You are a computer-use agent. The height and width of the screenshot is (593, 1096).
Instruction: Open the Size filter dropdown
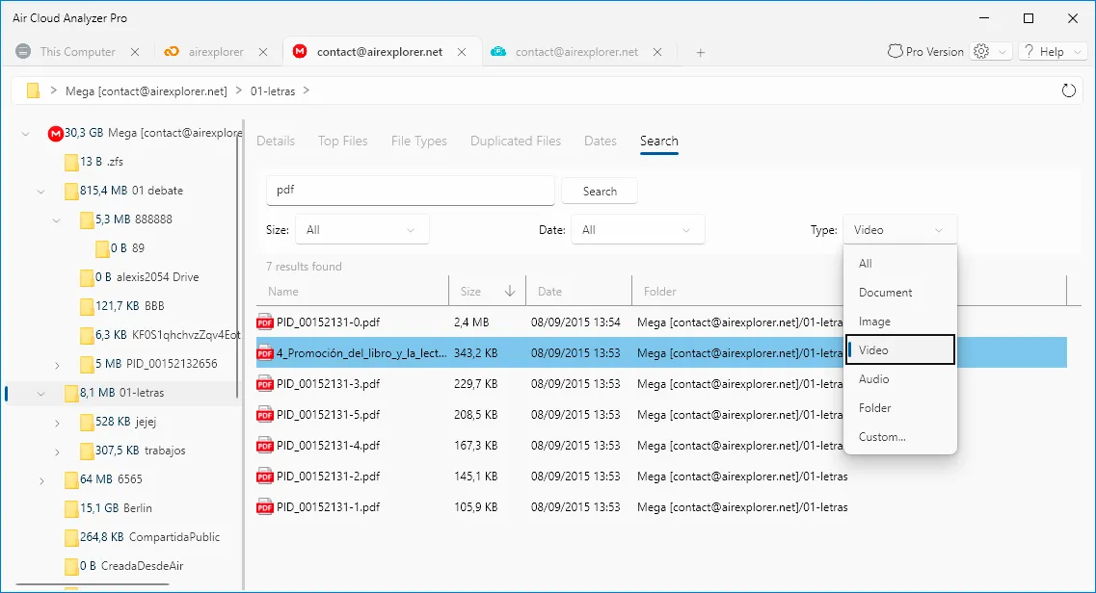tap(362, 229)
